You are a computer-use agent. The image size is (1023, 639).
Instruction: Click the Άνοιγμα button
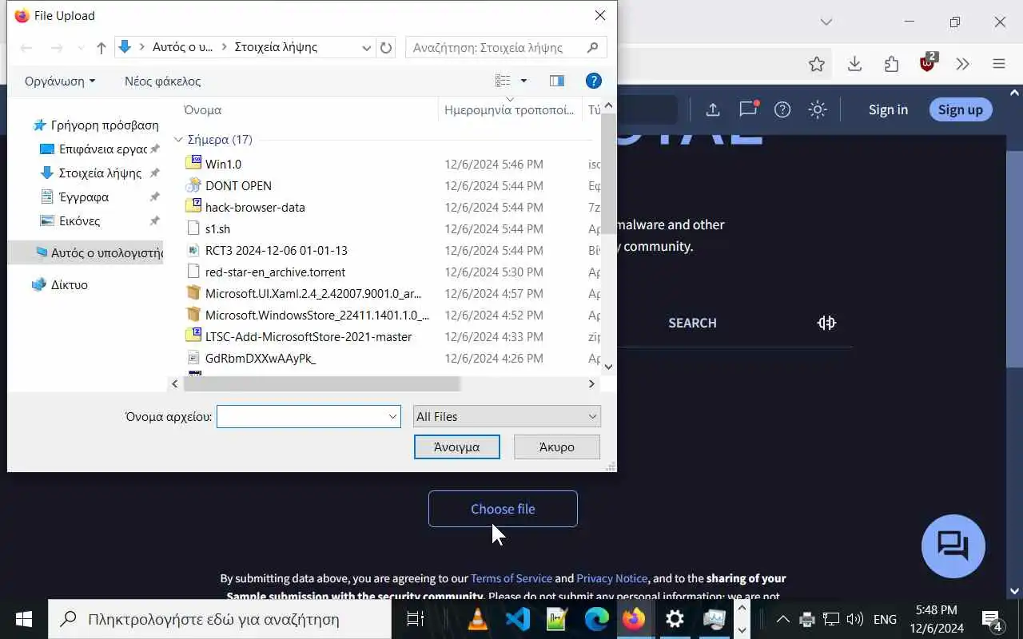(x=457, y=447)
